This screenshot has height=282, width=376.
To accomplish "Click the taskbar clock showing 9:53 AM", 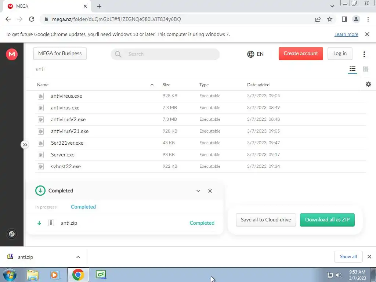I will pos(357,275).
